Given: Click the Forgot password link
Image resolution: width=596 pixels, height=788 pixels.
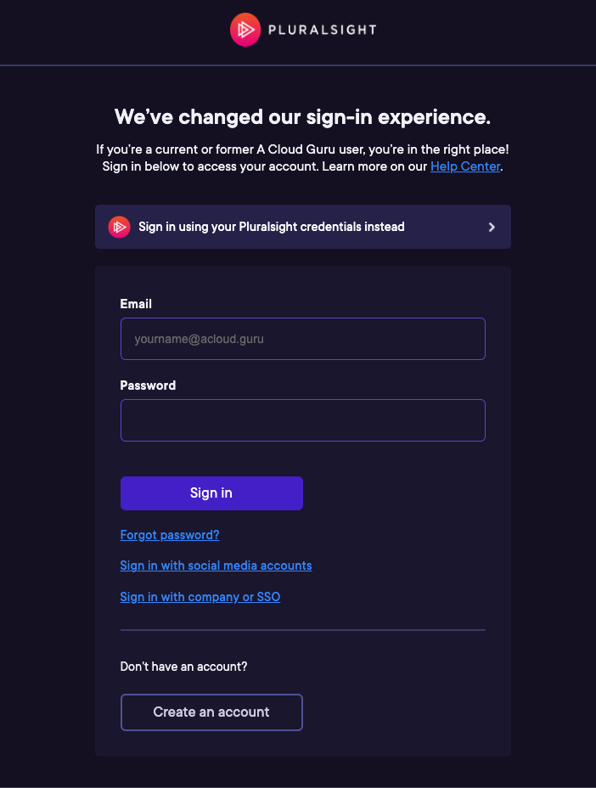Looking at the screenshot, I should pos(169,535).
